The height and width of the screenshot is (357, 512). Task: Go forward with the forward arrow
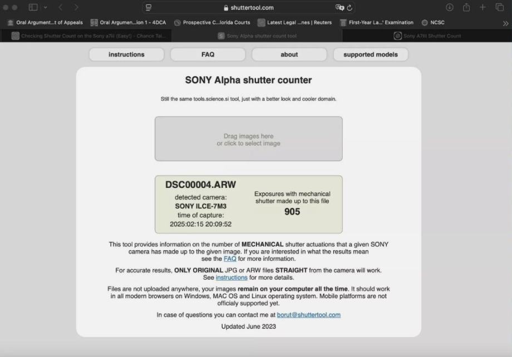coord(76,7)
